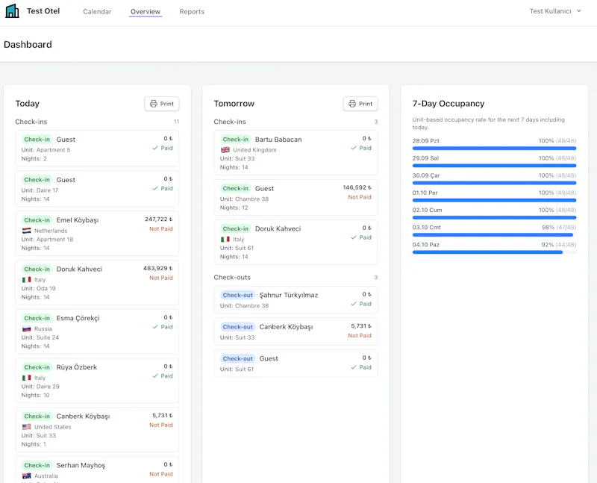Click the Italy flag on Rüya Özberk card
The width and height of the screenshot is (597, 483).
(x=27, y=378)
